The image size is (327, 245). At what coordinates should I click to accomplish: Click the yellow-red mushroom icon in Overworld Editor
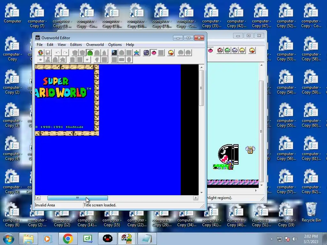[x=171, y=53]
